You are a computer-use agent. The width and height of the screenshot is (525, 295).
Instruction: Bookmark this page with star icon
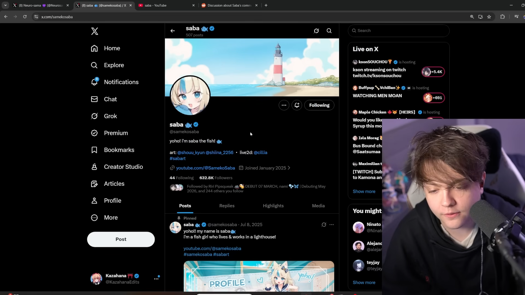[489, 17]
